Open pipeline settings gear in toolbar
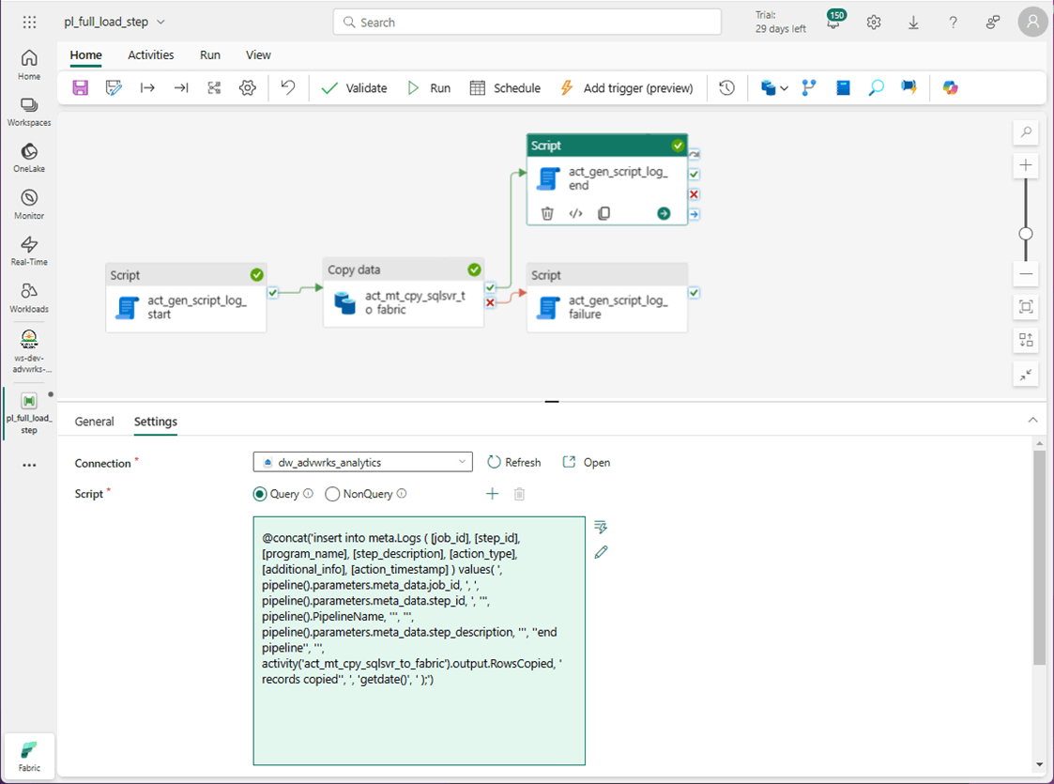 (x=248, y=88)
